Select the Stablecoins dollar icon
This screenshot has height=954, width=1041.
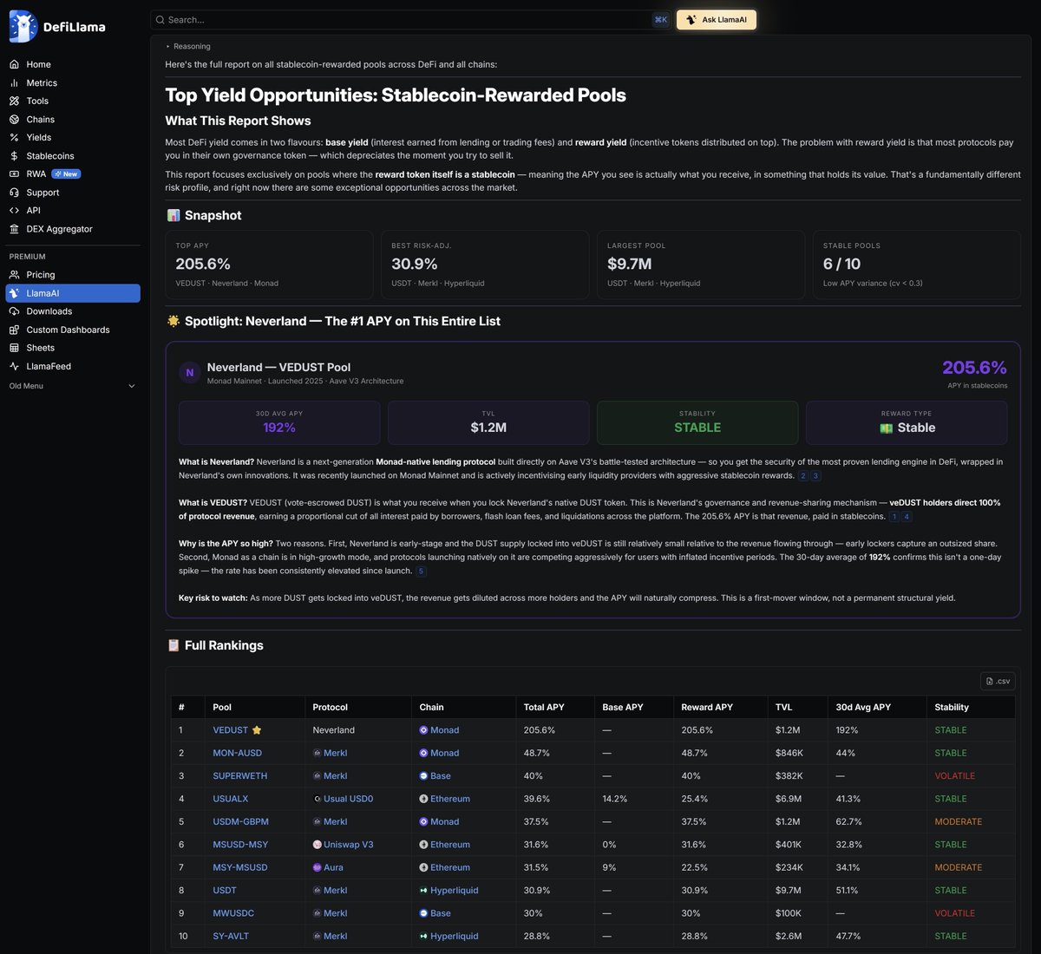14,156
